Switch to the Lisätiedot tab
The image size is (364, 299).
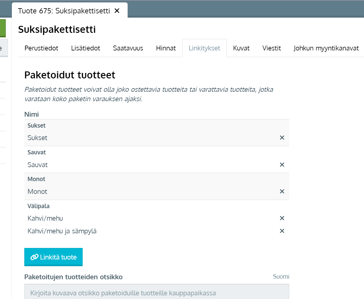86,48
